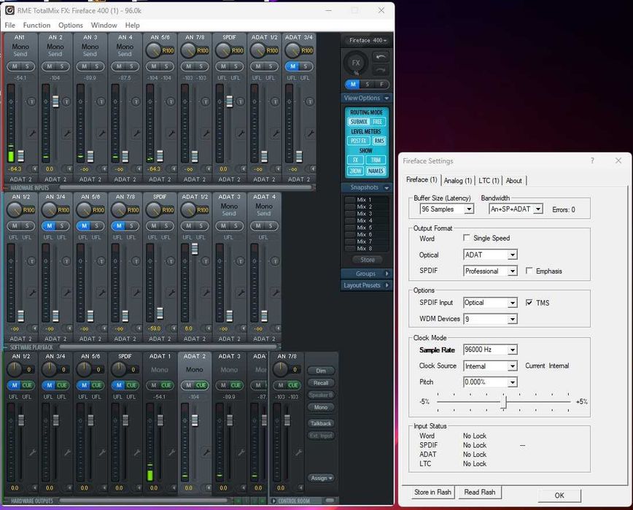The image size is (633, 510).
Task: Open the Function menu
Action: (x=36, y=25)
